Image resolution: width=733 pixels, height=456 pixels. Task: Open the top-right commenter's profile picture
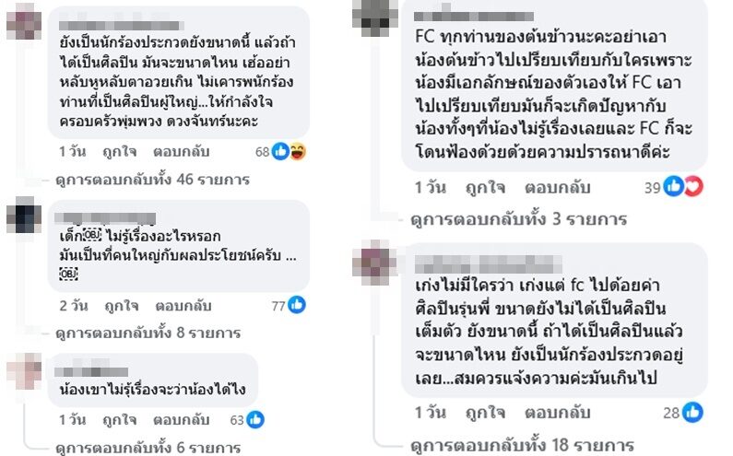(x=375, y=16)
